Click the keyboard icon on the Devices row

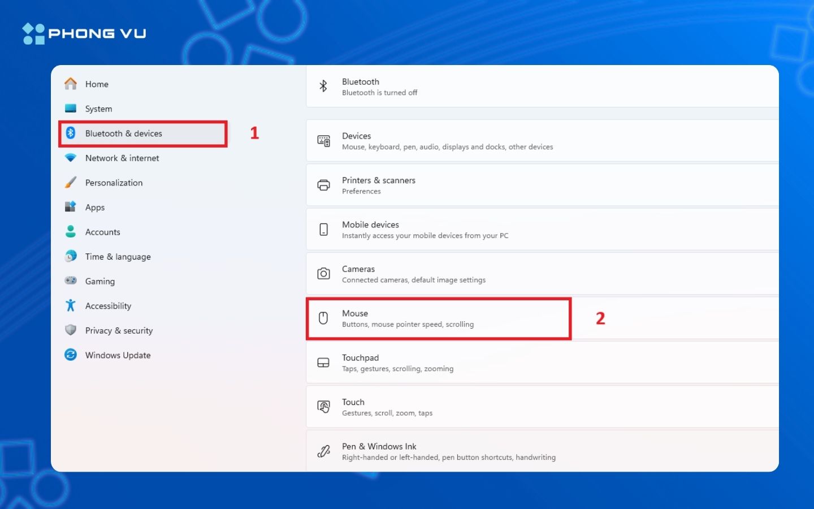[323, 140]
